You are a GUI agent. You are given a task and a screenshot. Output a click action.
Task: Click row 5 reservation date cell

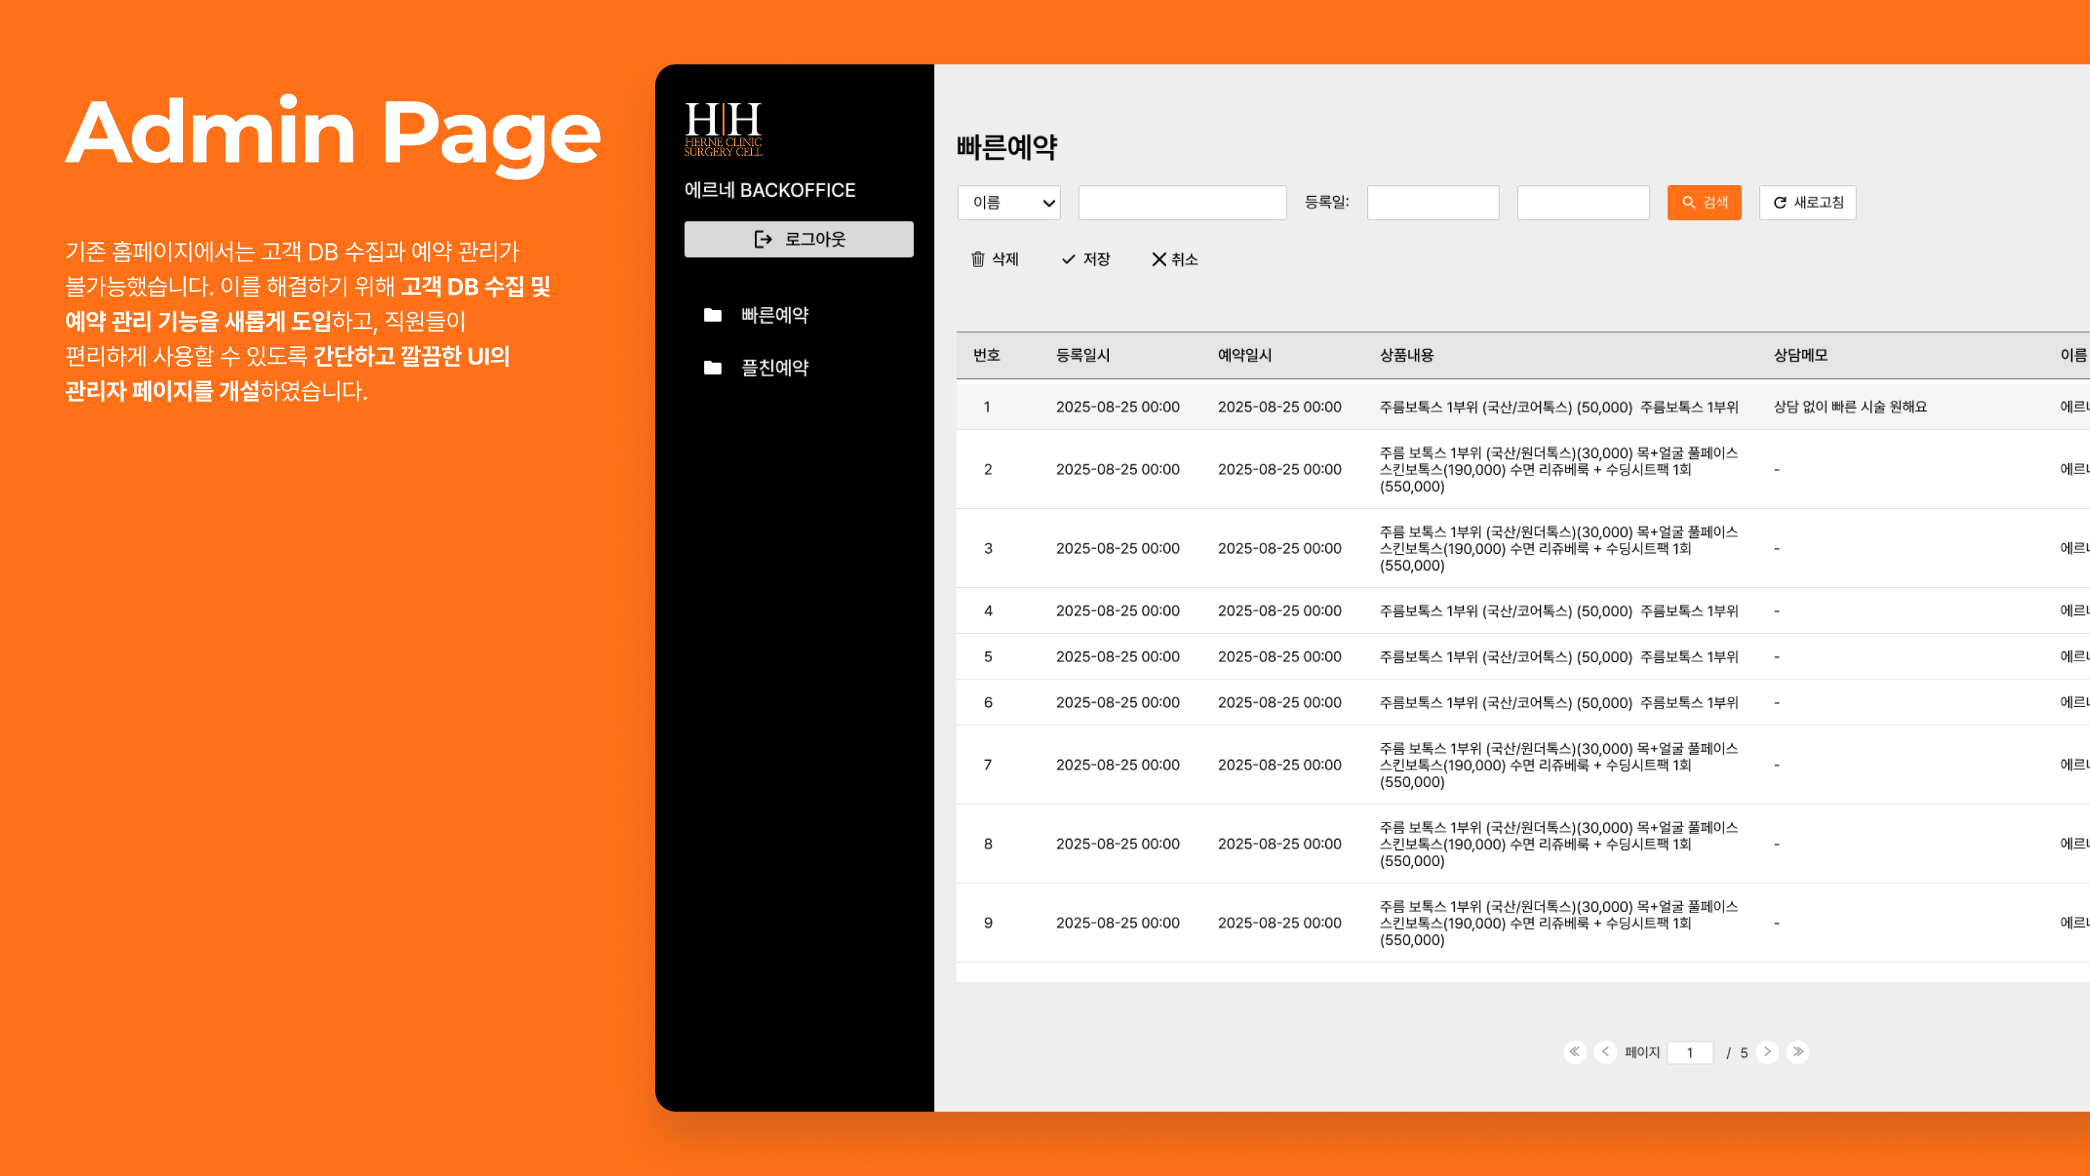[1279, 656]
